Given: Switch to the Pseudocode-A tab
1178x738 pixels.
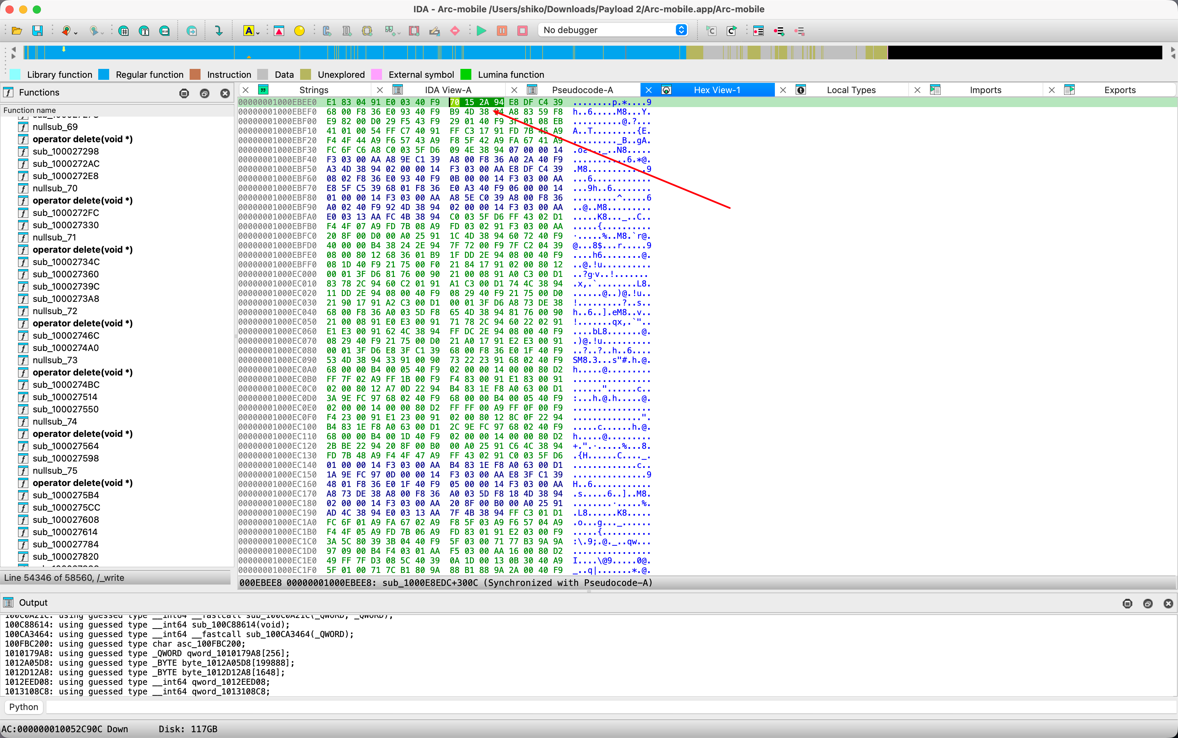Looking at the screenshot, I should [582, 90].
